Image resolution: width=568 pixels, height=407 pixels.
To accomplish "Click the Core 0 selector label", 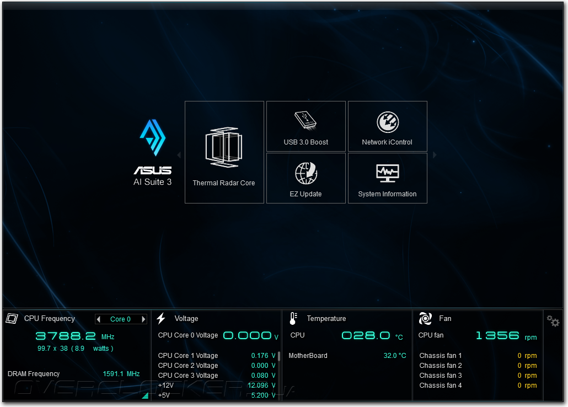I will [x=120, y=319].
